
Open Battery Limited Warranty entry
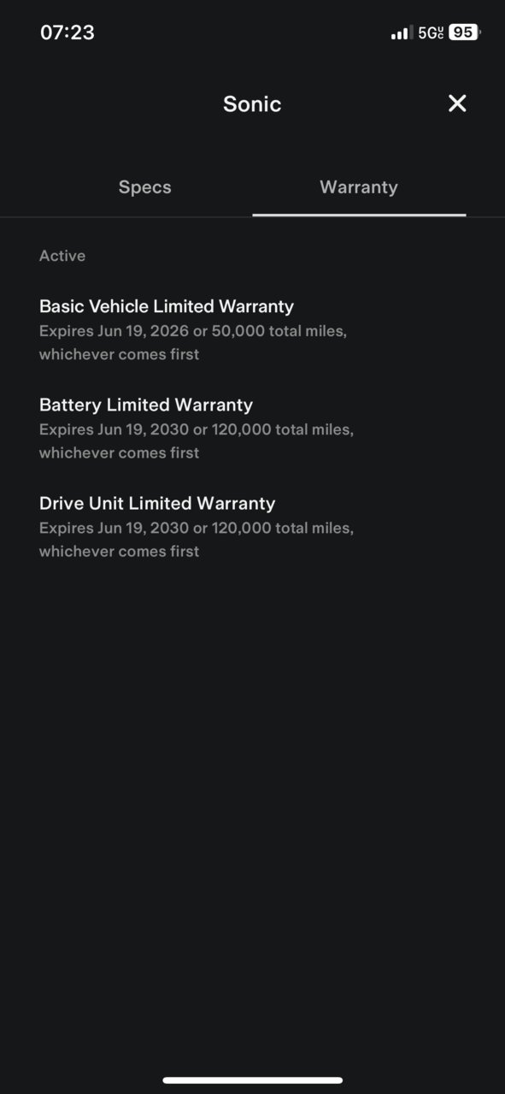(x=197, y=428)
